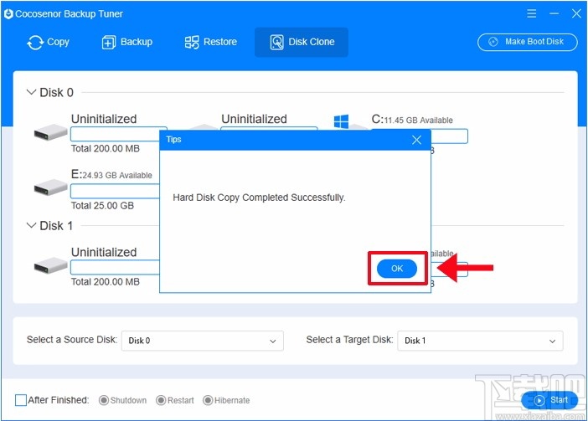Open the hamburger menu icon
This screenshot has height=421, width=588.
[x=531, y=14]
